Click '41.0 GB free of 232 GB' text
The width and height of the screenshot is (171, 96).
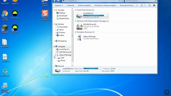click(x=91, y=17)
